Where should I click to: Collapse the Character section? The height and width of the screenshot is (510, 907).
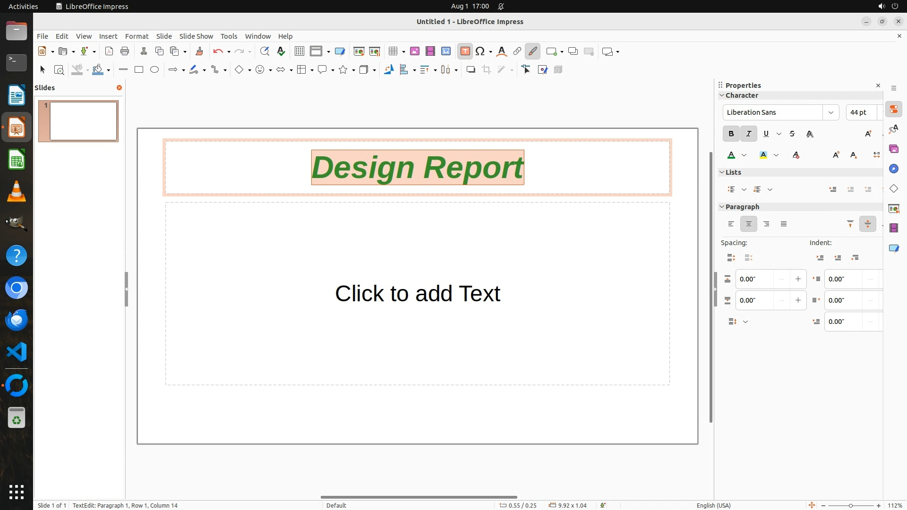click(722, 95)
